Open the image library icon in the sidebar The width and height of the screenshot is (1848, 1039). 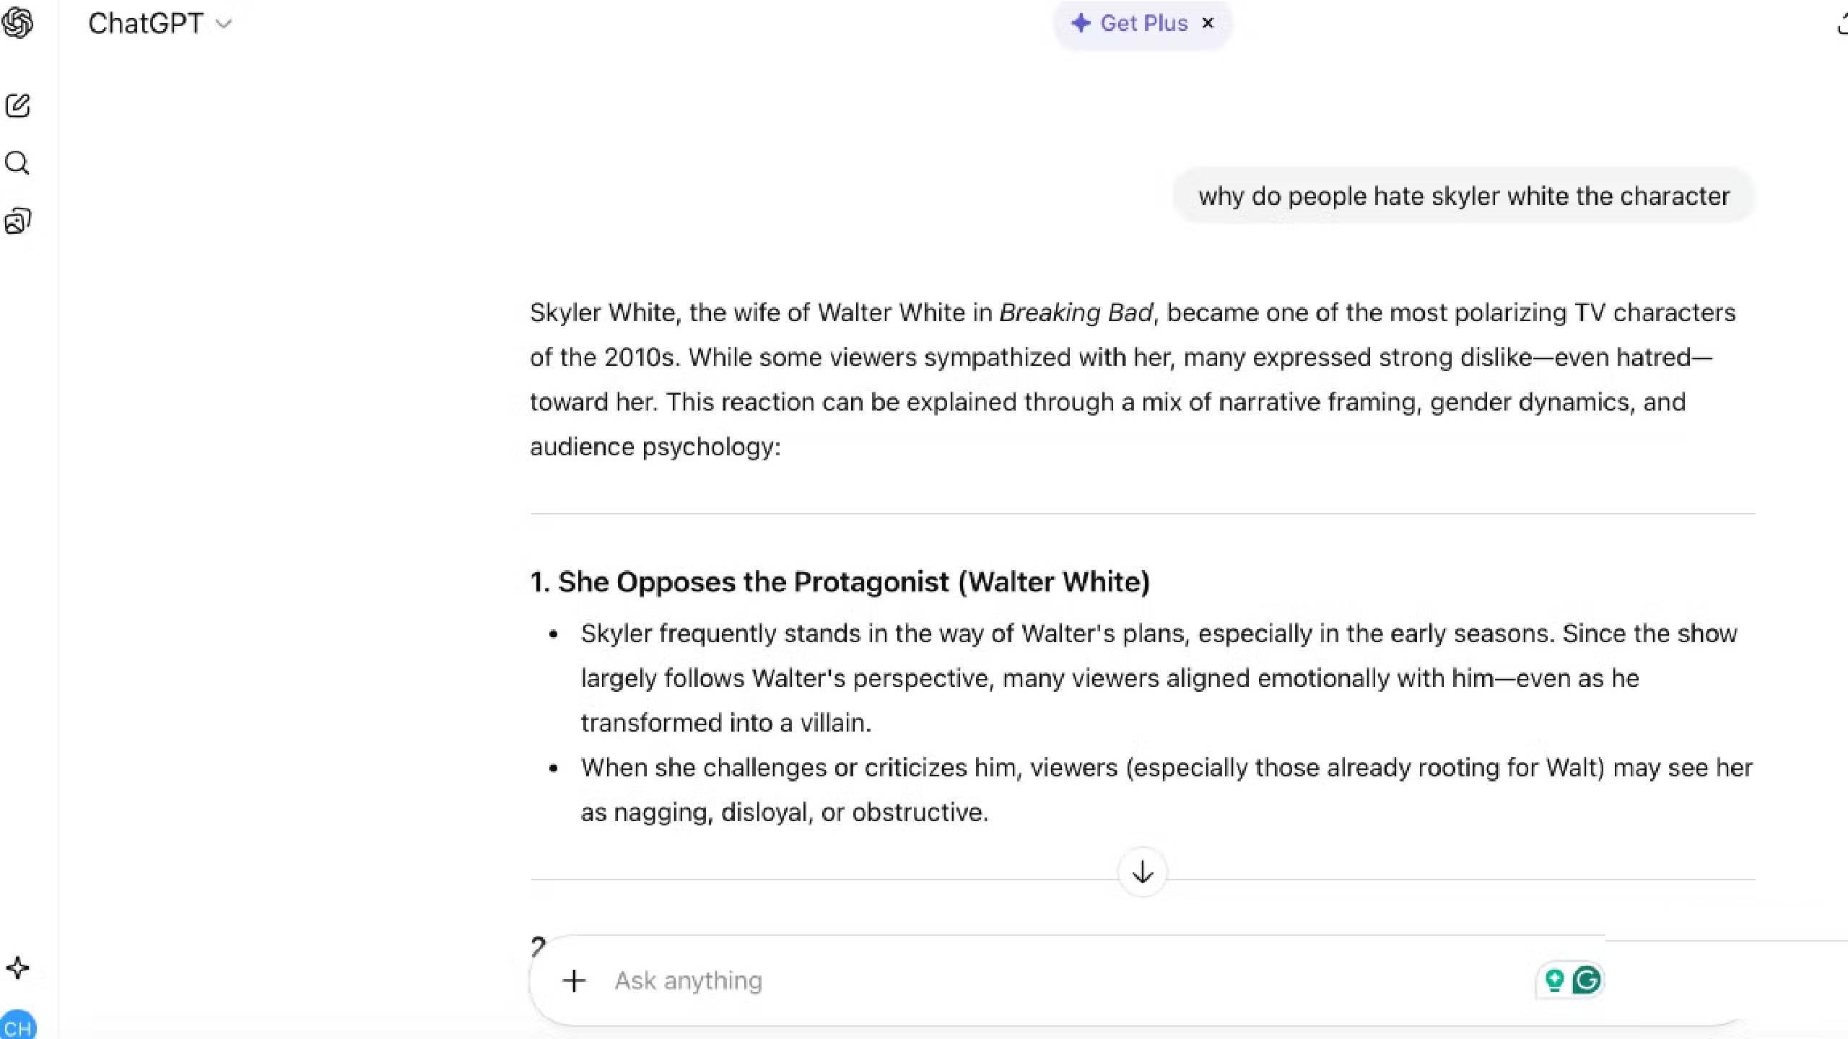click(17, 221)
